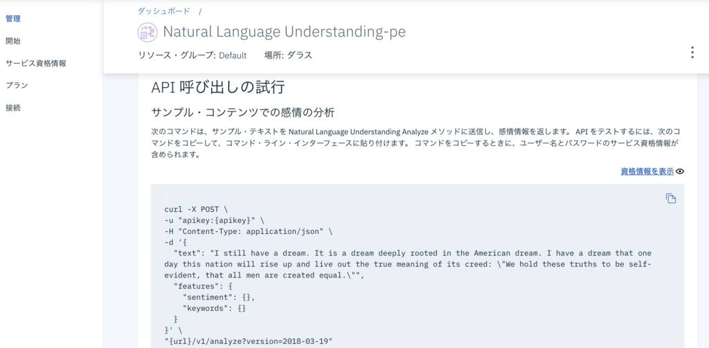
Task: Open 接続 in the sidebar
Action: click(13, 107)
